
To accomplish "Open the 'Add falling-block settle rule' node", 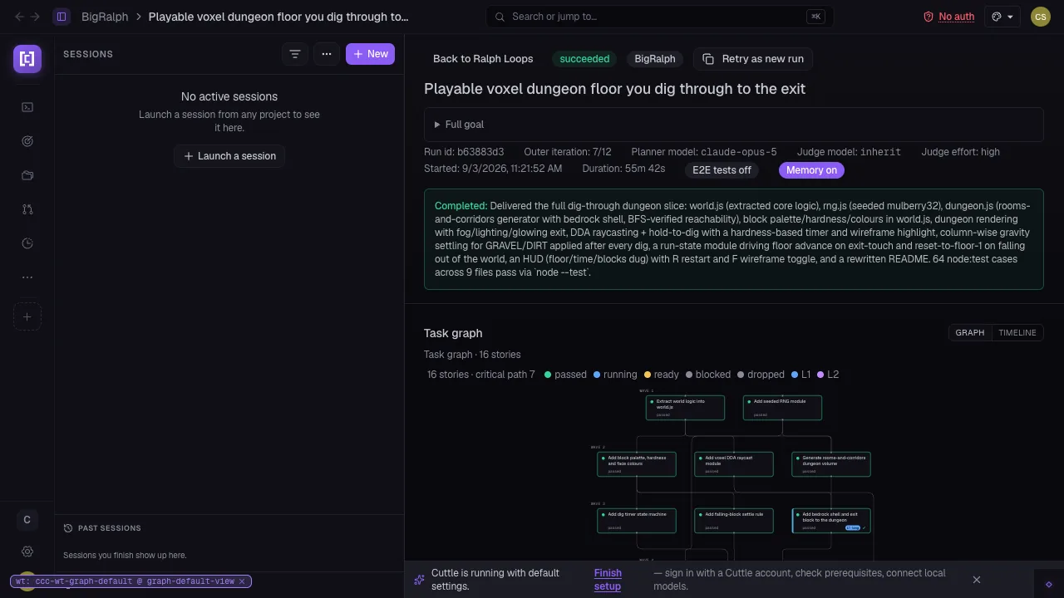I will click(734, 521).
